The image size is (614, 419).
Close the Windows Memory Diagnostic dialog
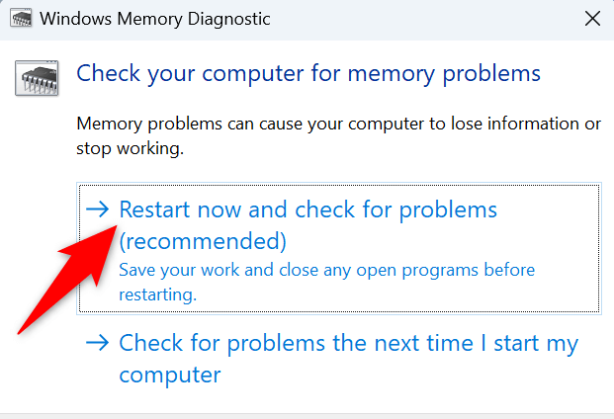[592, 19]
